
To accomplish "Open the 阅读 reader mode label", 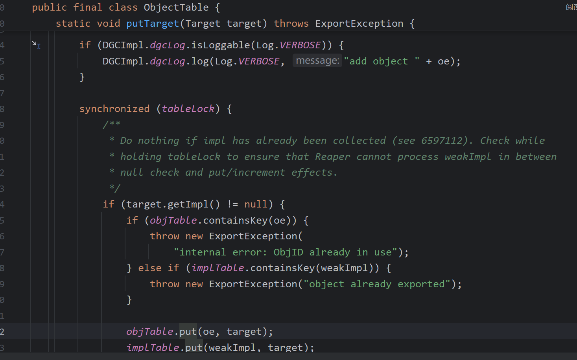I will click(x=571, y=7).
